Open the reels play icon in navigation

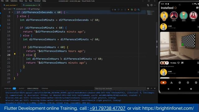(x=188, y=83)
